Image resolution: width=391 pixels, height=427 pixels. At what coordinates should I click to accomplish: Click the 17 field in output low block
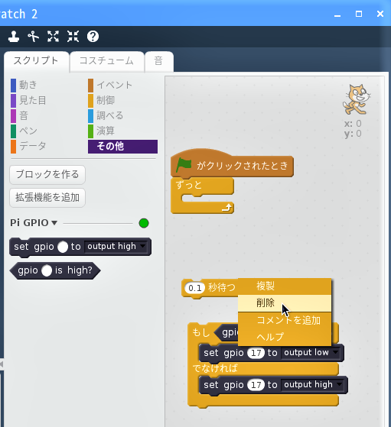click(256, 353)
